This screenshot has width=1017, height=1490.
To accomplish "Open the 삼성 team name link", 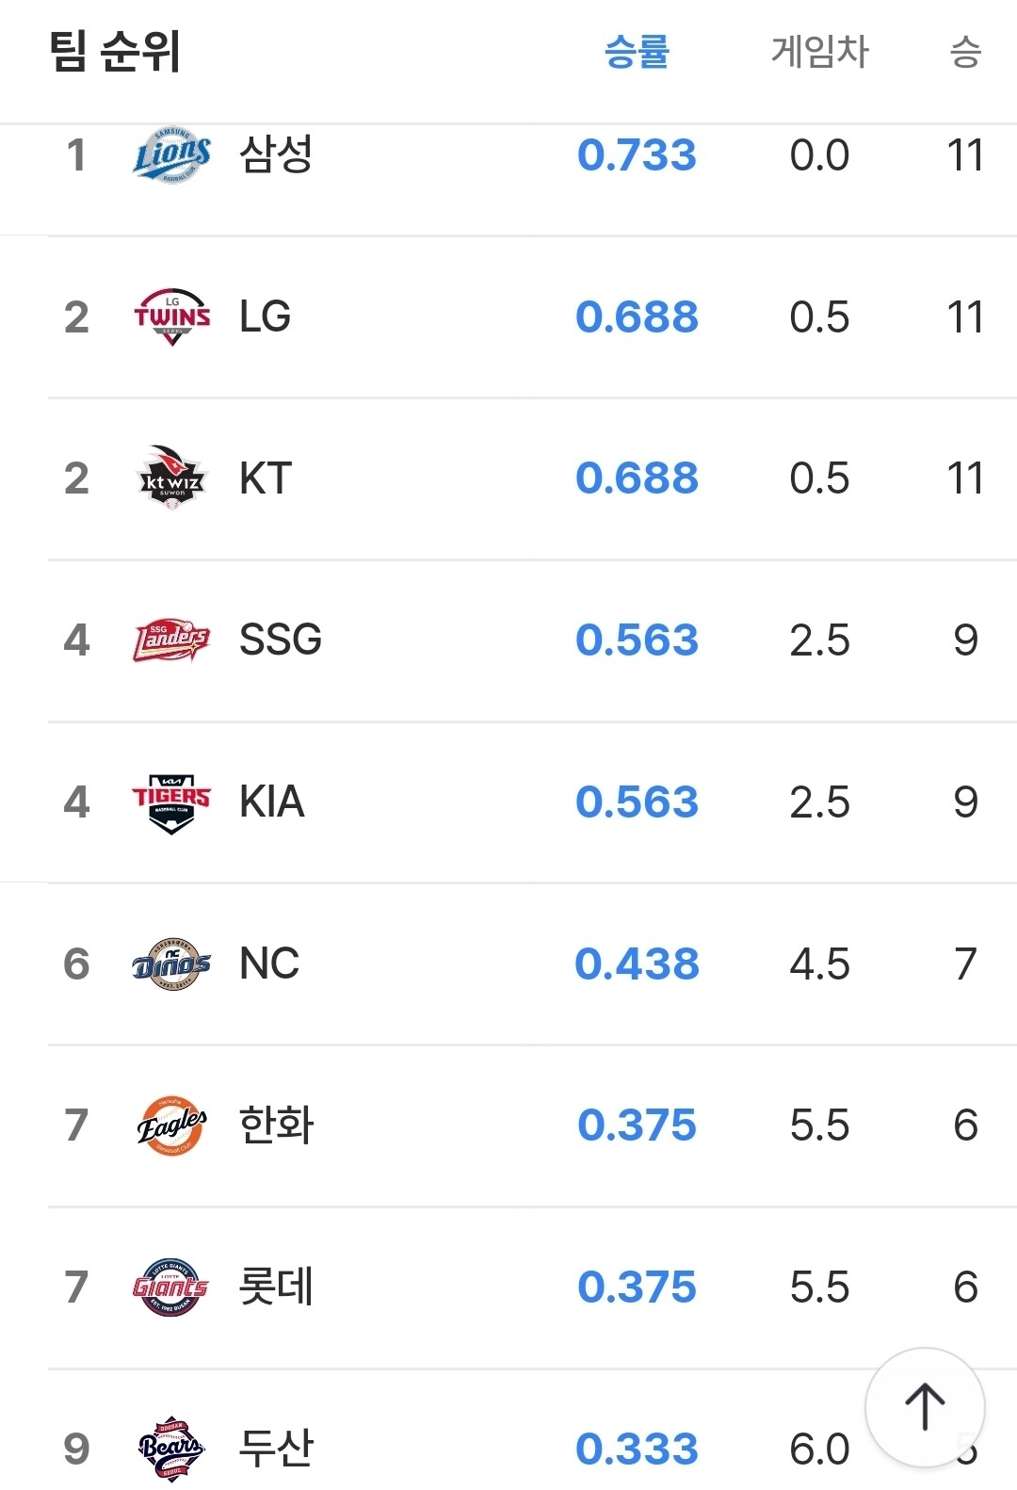I will (x=276, y=154).
